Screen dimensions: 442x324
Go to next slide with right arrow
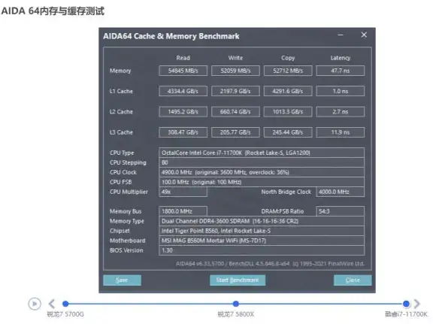click(x=416, y=304)
